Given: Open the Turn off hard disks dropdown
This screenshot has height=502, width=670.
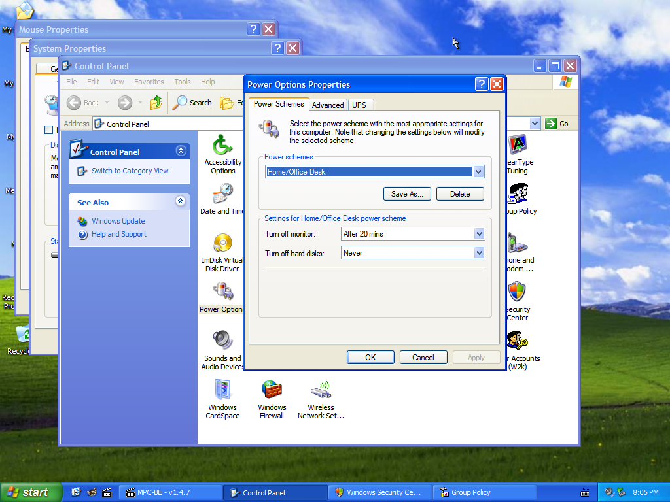Looking at the screenshot, I should point(479,253).
